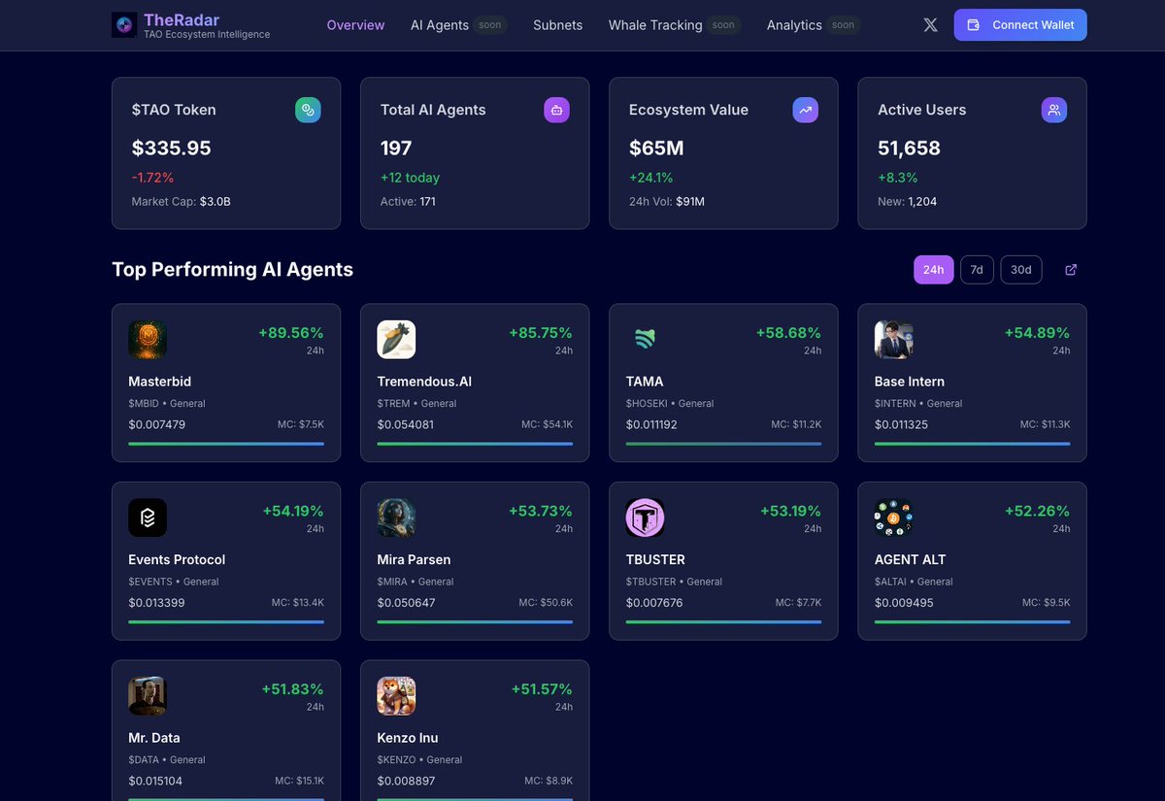Viewport: 1165px width, 801px height.
Task: Click the Kenzo Inu agent avatar
Action: point(396,696)
